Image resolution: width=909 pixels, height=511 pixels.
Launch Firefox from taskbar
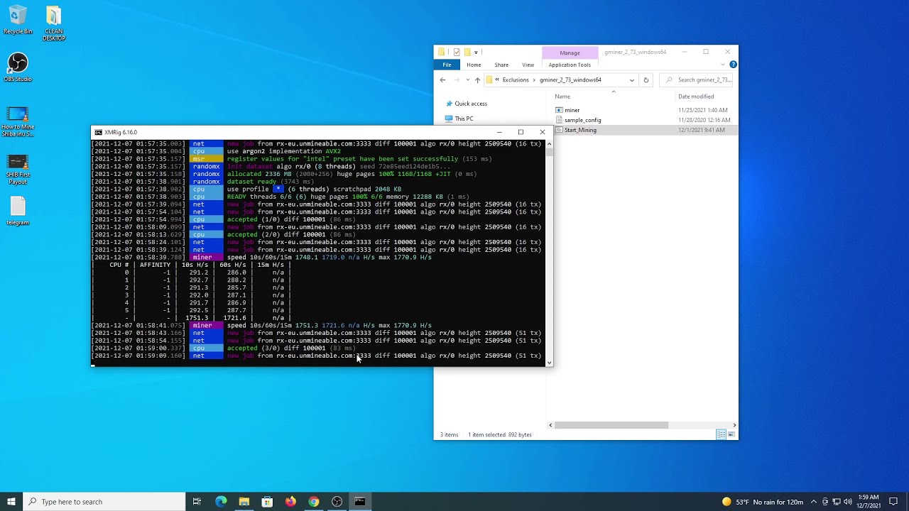point(290,502)
